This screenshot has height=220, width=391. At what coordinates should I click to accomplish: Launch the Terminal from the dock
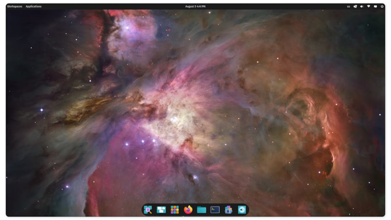click(x=215, y=210)
